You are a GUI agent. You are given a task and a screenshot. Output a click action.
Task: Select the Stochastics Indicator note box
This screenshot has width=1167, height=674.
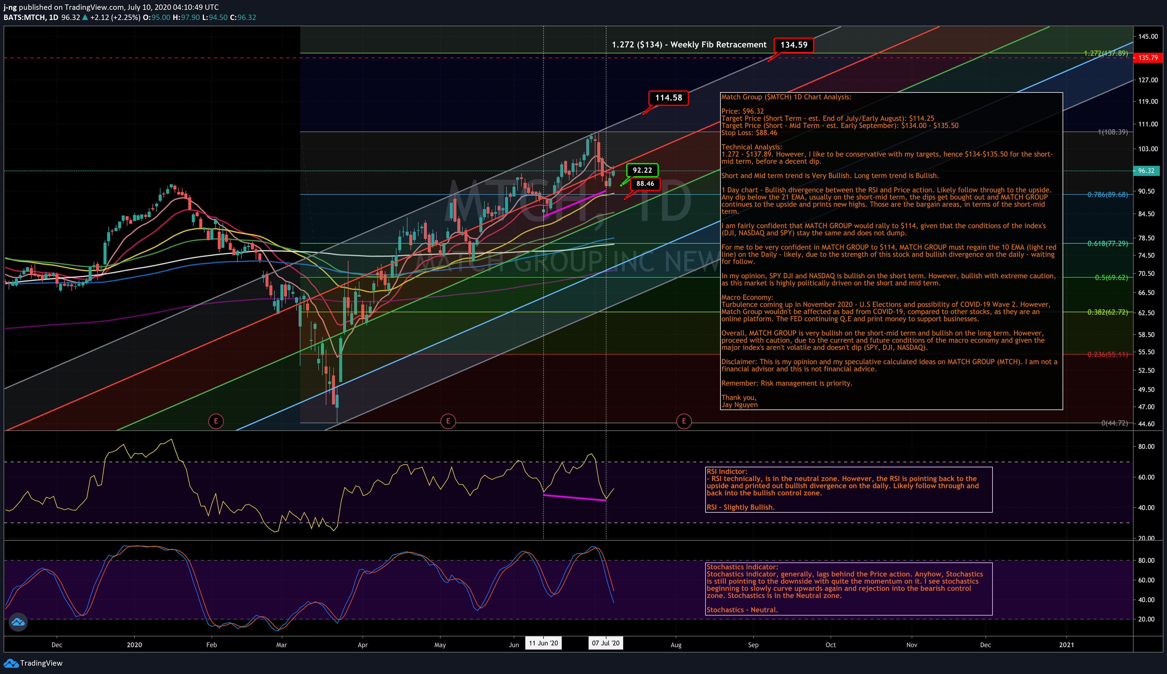click(x=848, y=588)
